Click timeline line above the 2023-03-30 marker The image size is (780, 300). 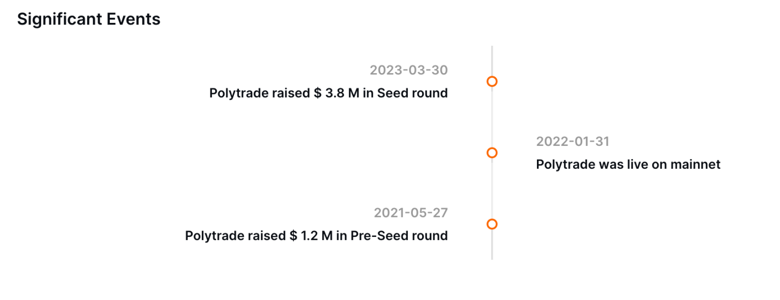(492, 61)
